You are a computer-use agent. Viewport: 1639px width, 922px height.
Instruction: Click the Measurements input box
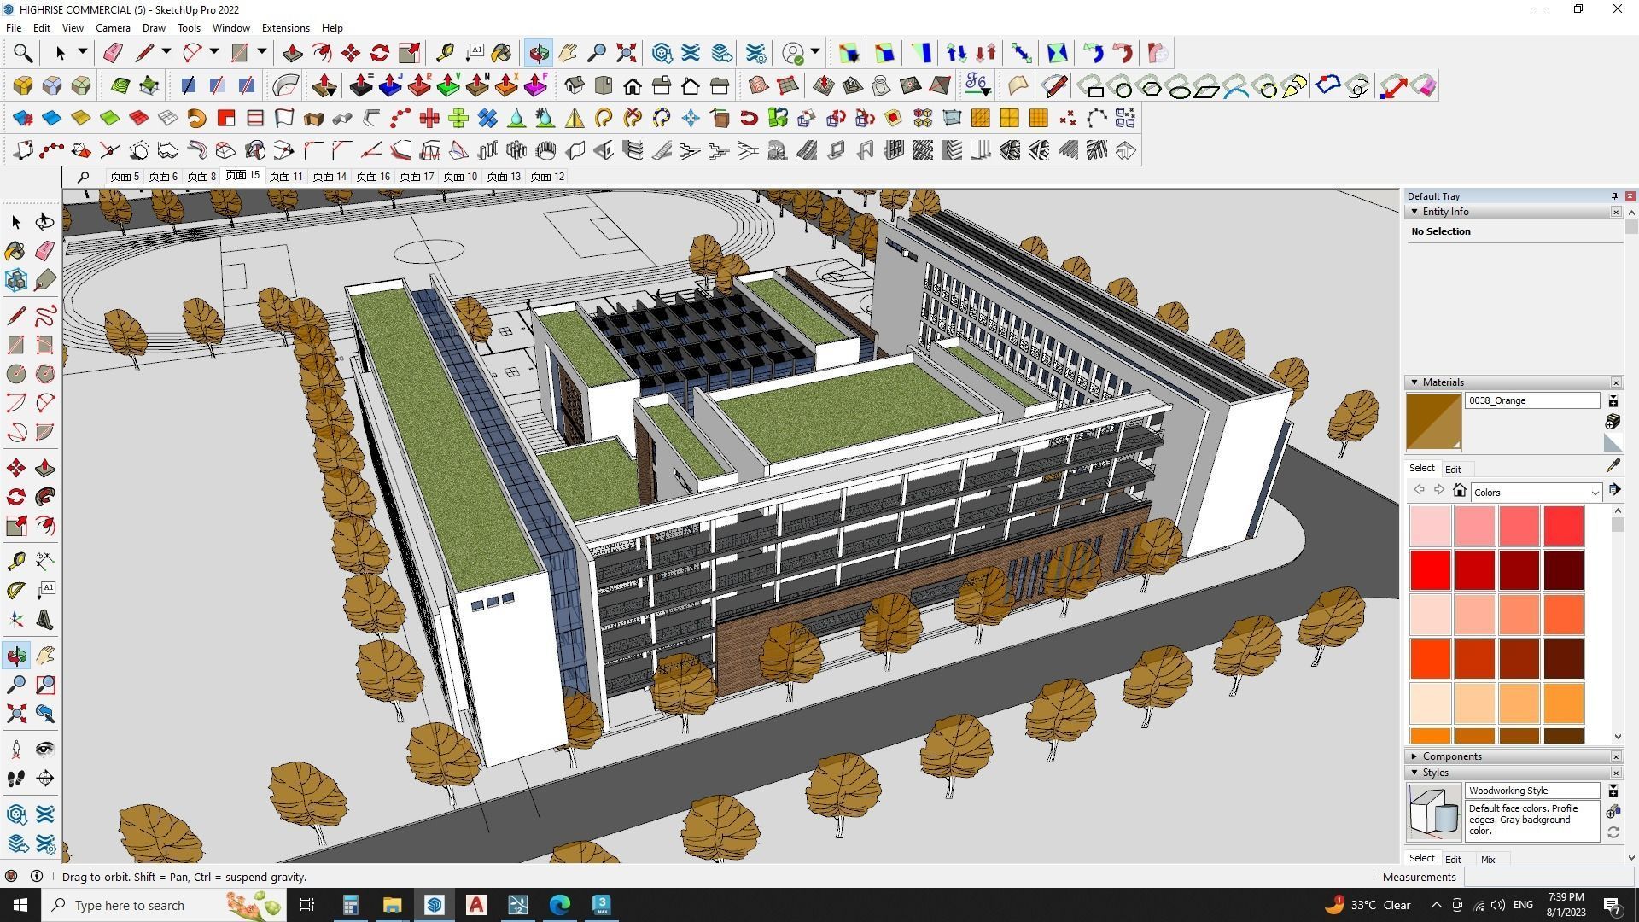1548,877
